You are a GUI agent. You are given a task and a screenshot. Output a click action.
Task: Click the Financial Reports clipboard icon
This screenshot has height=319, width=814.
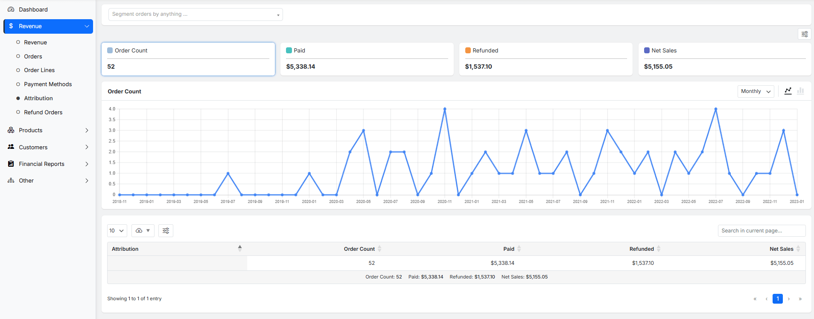(11, 164)
